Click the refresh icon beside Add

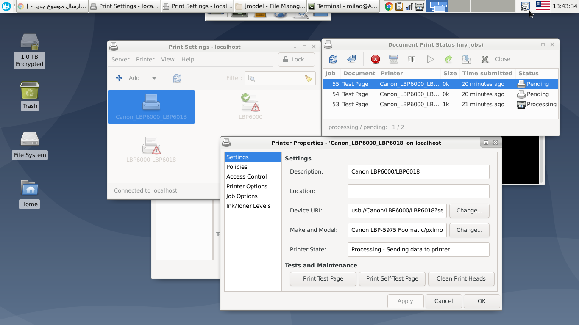[x=177, y=78]
